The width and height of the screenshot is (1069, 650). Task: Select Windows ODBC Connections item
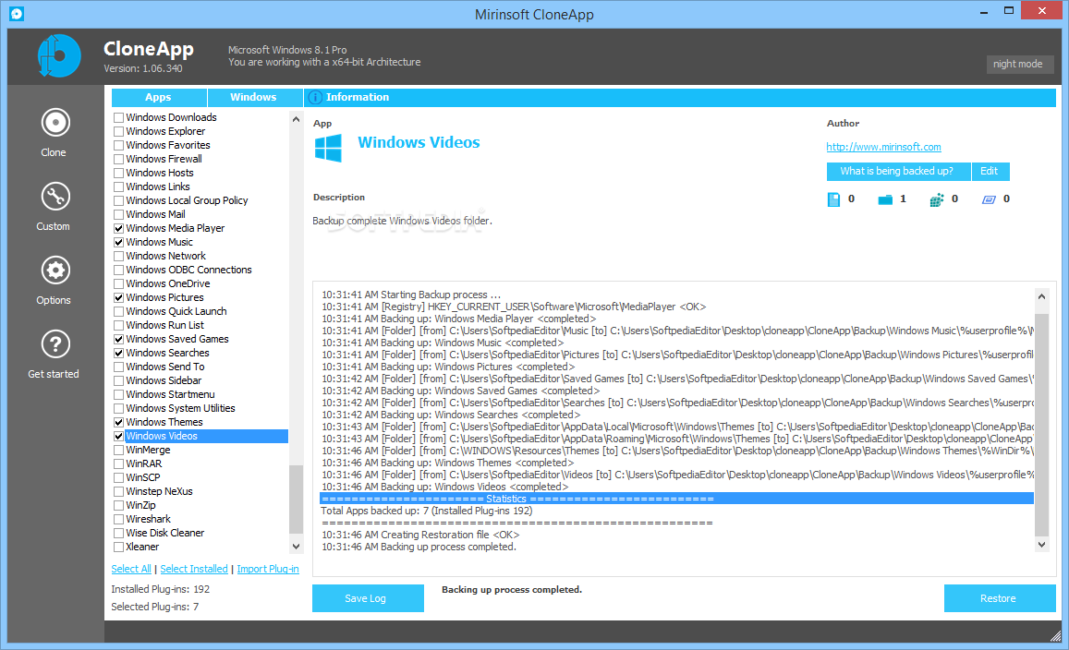[x=188, y=270]
